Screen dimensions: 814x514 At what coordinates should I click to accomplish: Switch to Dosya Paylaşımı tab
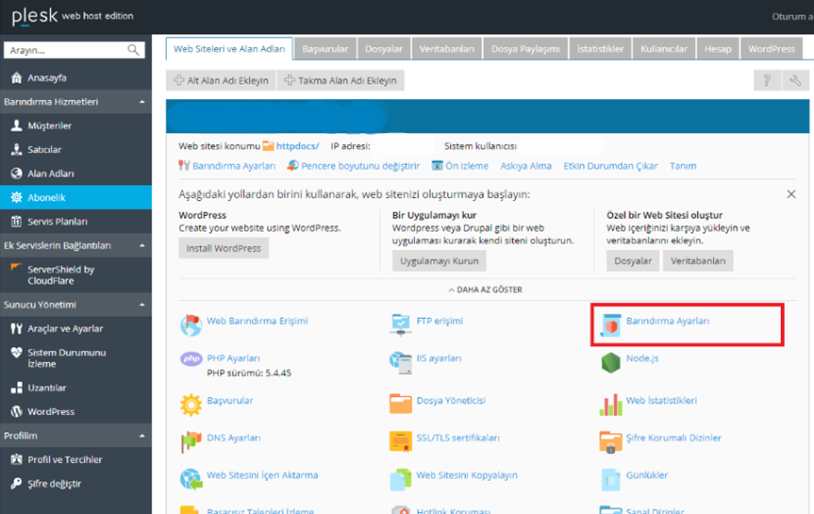click(525, 49)
